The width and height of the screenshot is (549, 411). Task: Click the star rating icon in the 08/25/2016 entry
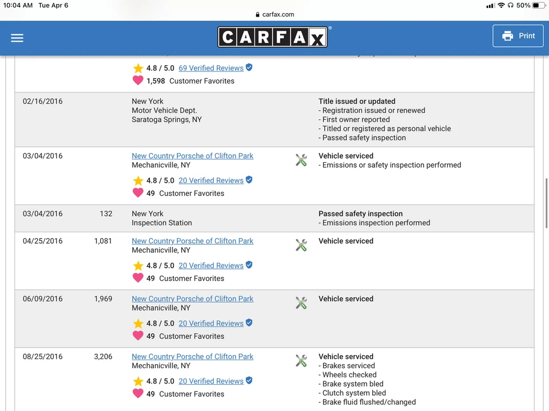coord(138,381)
